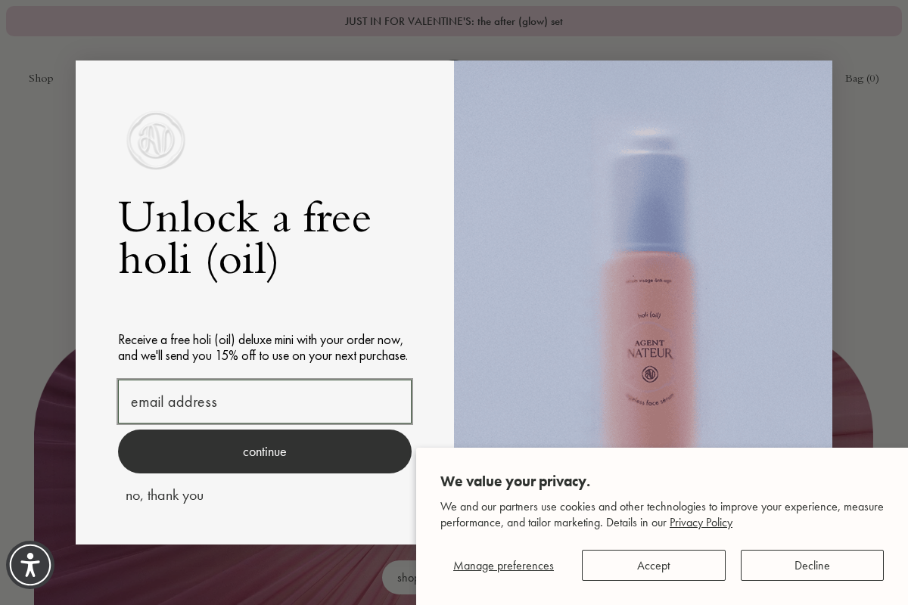Open the Bag (0) cart
The image size is (908, 605).
pos(862,79)
